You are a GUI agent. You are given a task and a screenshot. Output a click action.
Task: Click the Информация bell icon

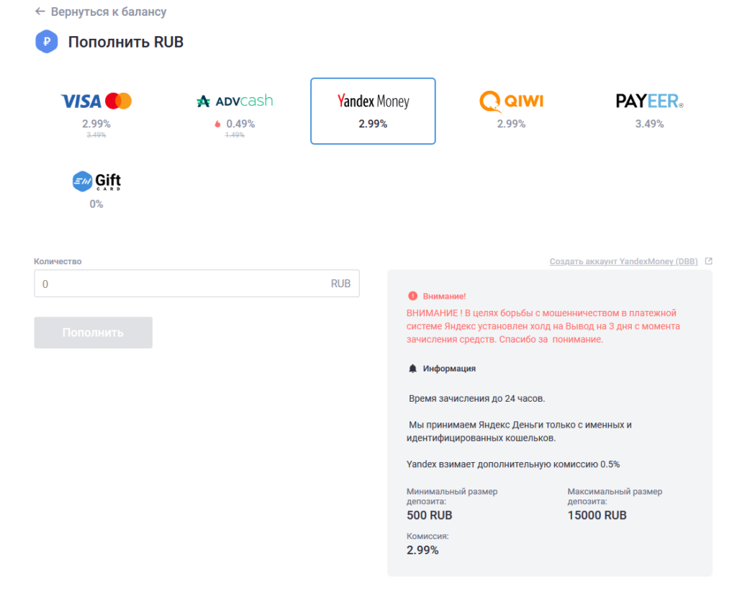[412, 369]
